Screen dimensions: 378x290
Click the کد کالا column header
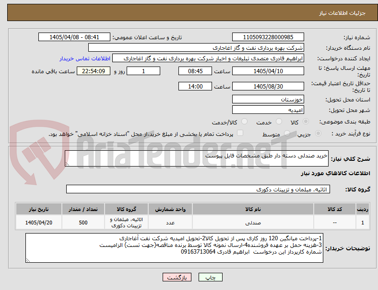tap(335, 209)
